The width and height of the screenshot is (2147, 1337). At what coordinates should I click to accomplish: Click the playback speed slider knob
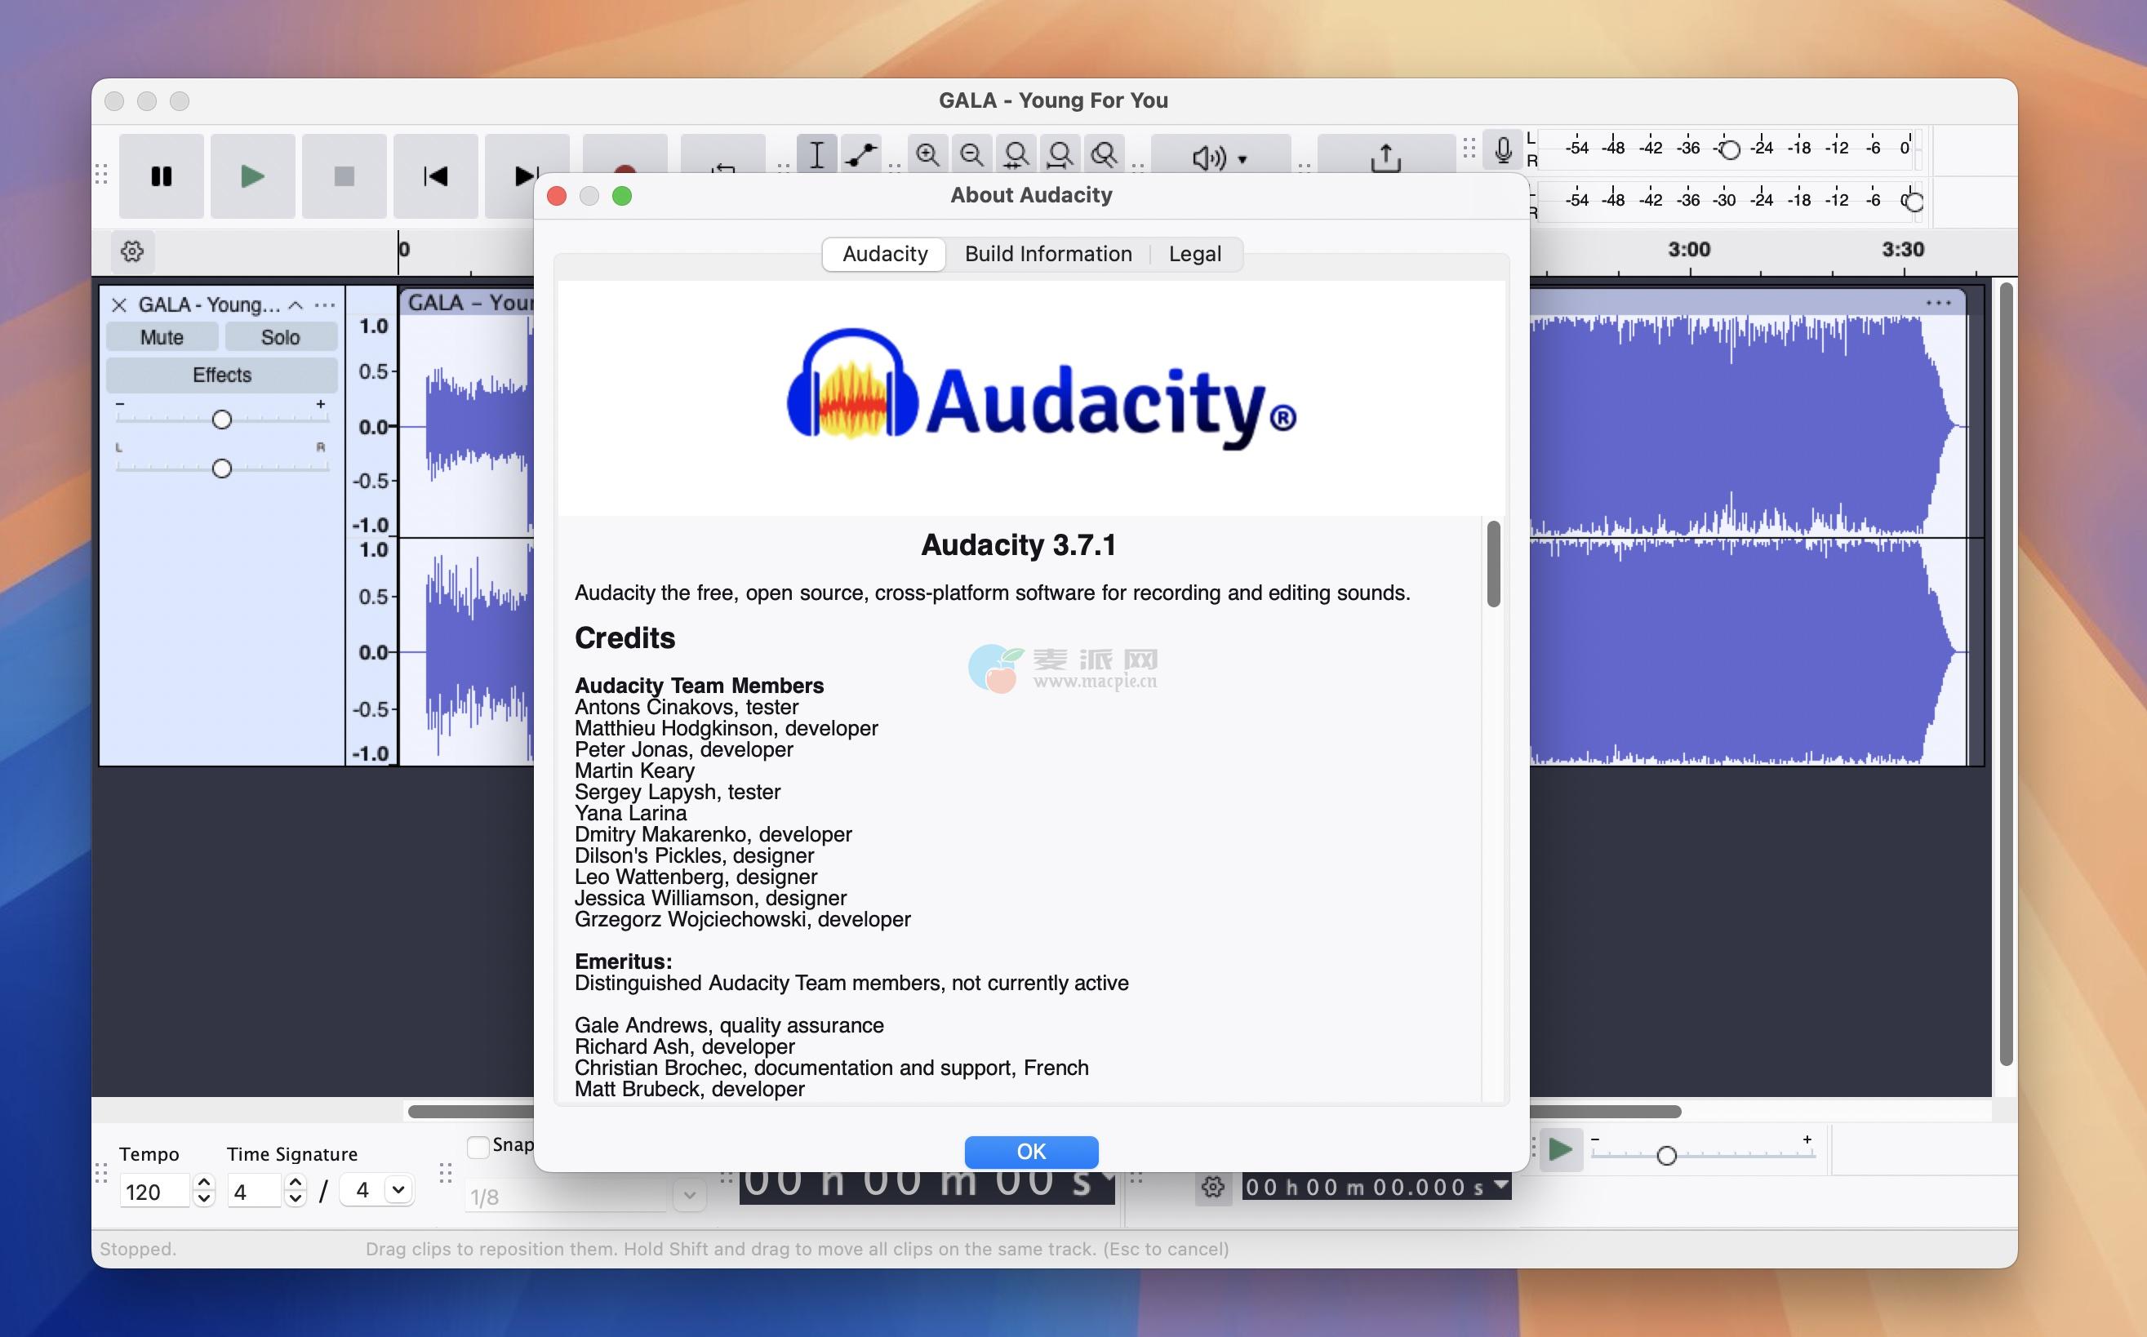pos(1667,1155)
